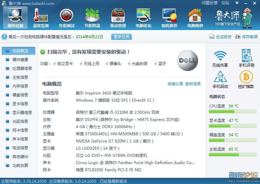Click the 希捷 ST500LM012 hard disk text
Viewport: 260px width, 184px height.
(x=129, y=134)
